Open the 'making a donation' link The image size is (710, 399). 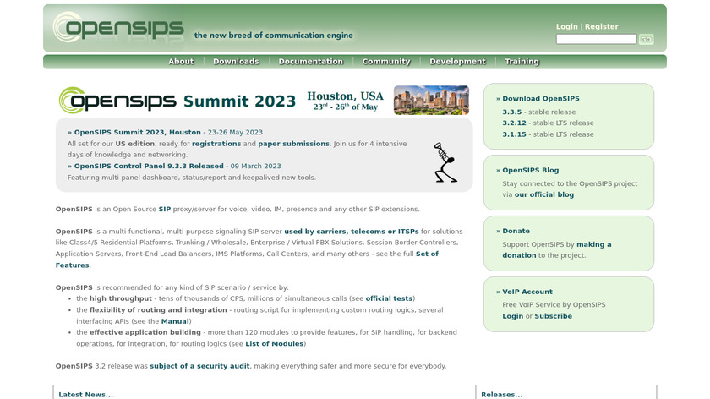(556, 249)
